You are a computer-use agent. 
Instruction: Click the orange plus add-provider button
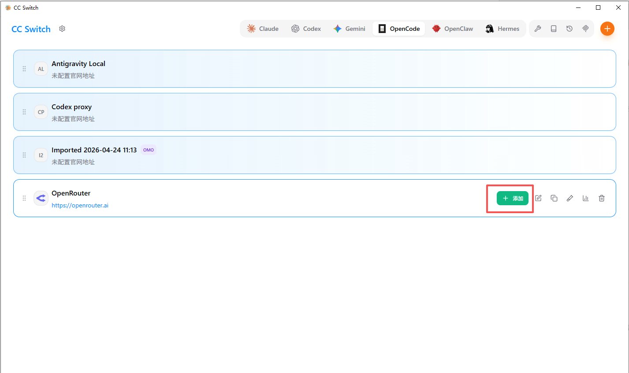pyautogui.click(x=607, y=29)
